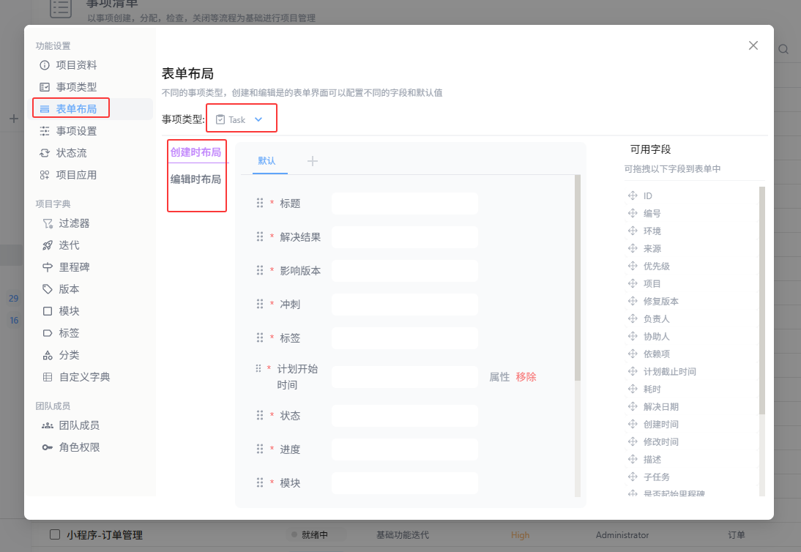801x552 pixels.
Task: Click the 就绪中 status badge
Action: (315, 534)
